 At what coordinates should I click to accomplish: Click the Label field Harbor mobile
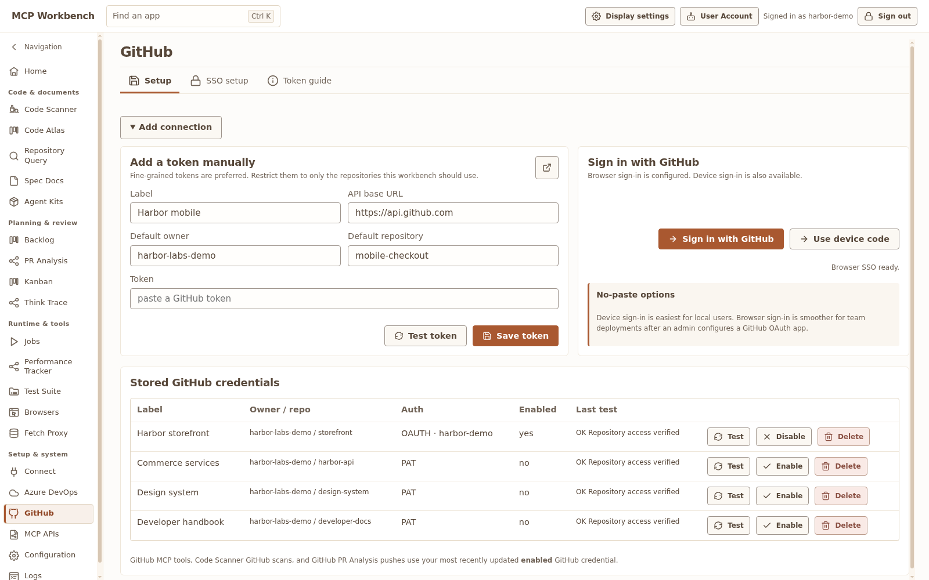point(235,213)
